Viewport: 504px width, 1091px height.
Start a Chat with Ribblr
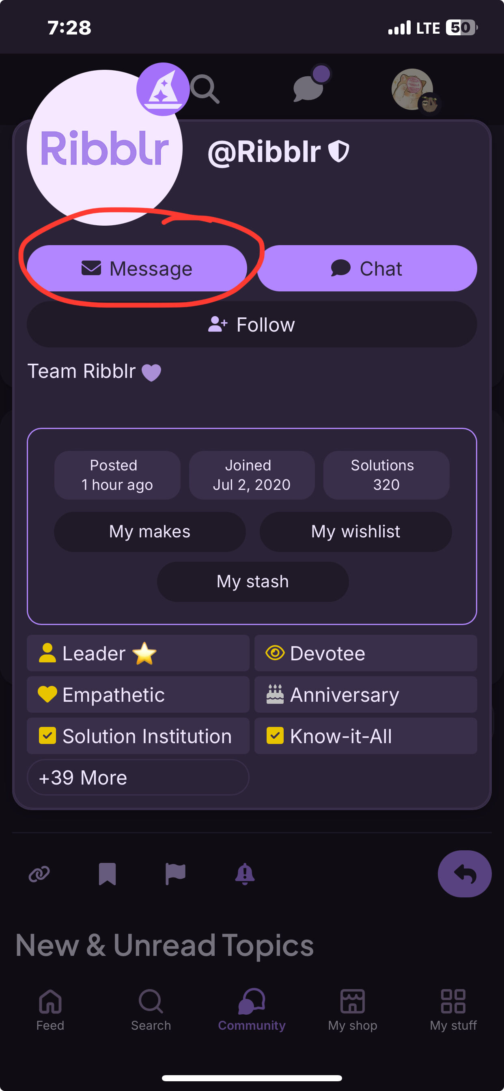tap(367, 269)
